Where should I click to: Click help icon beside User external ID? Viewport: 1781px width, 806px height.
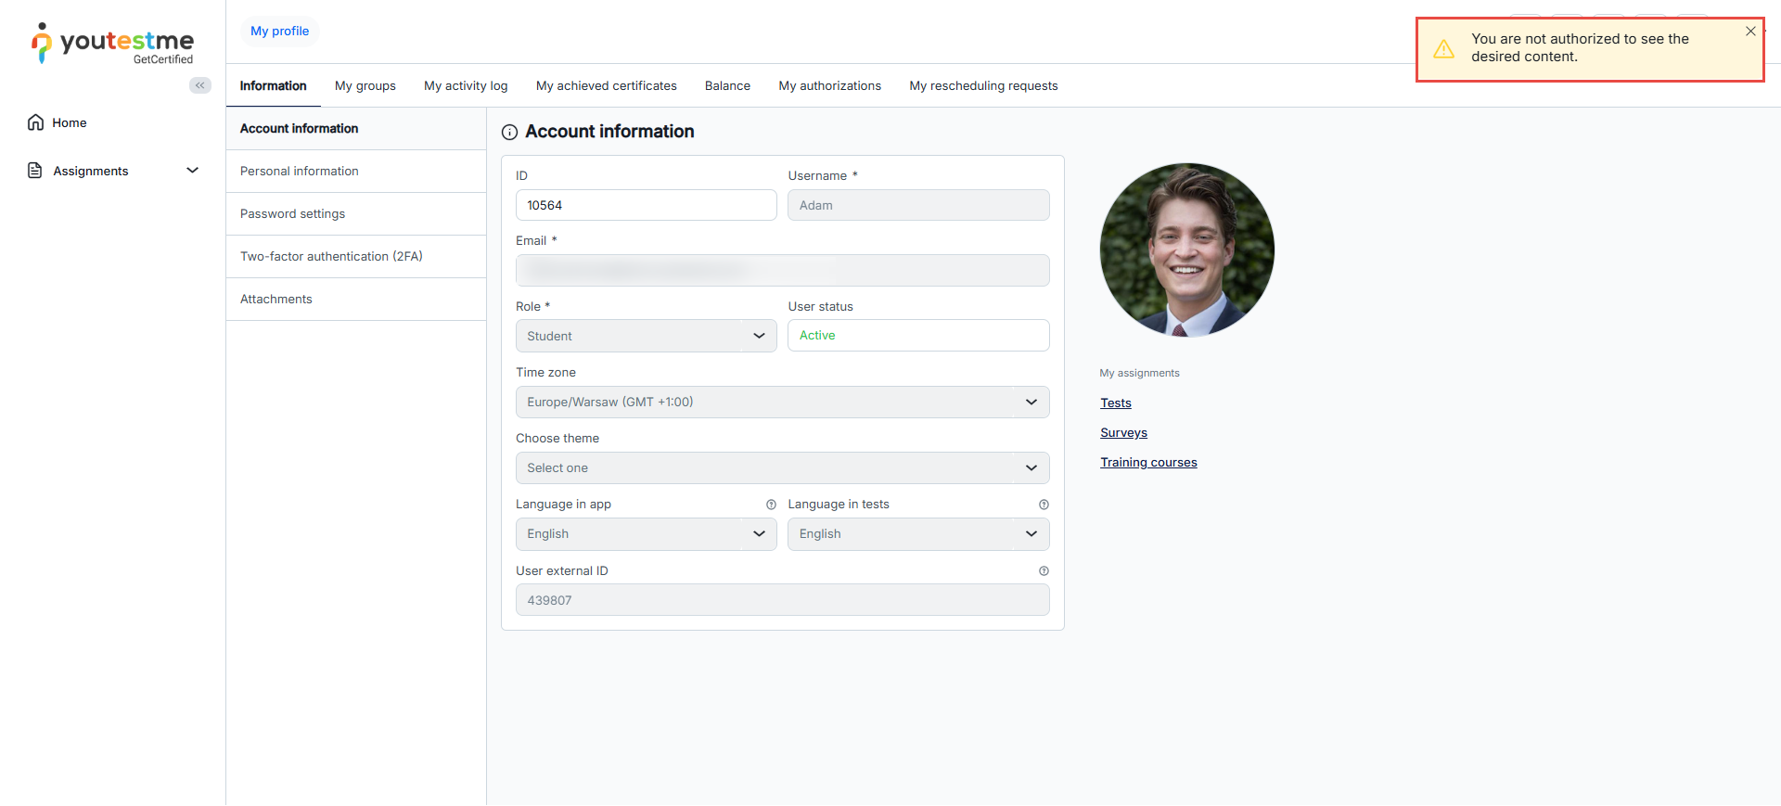coord(1044,571)
